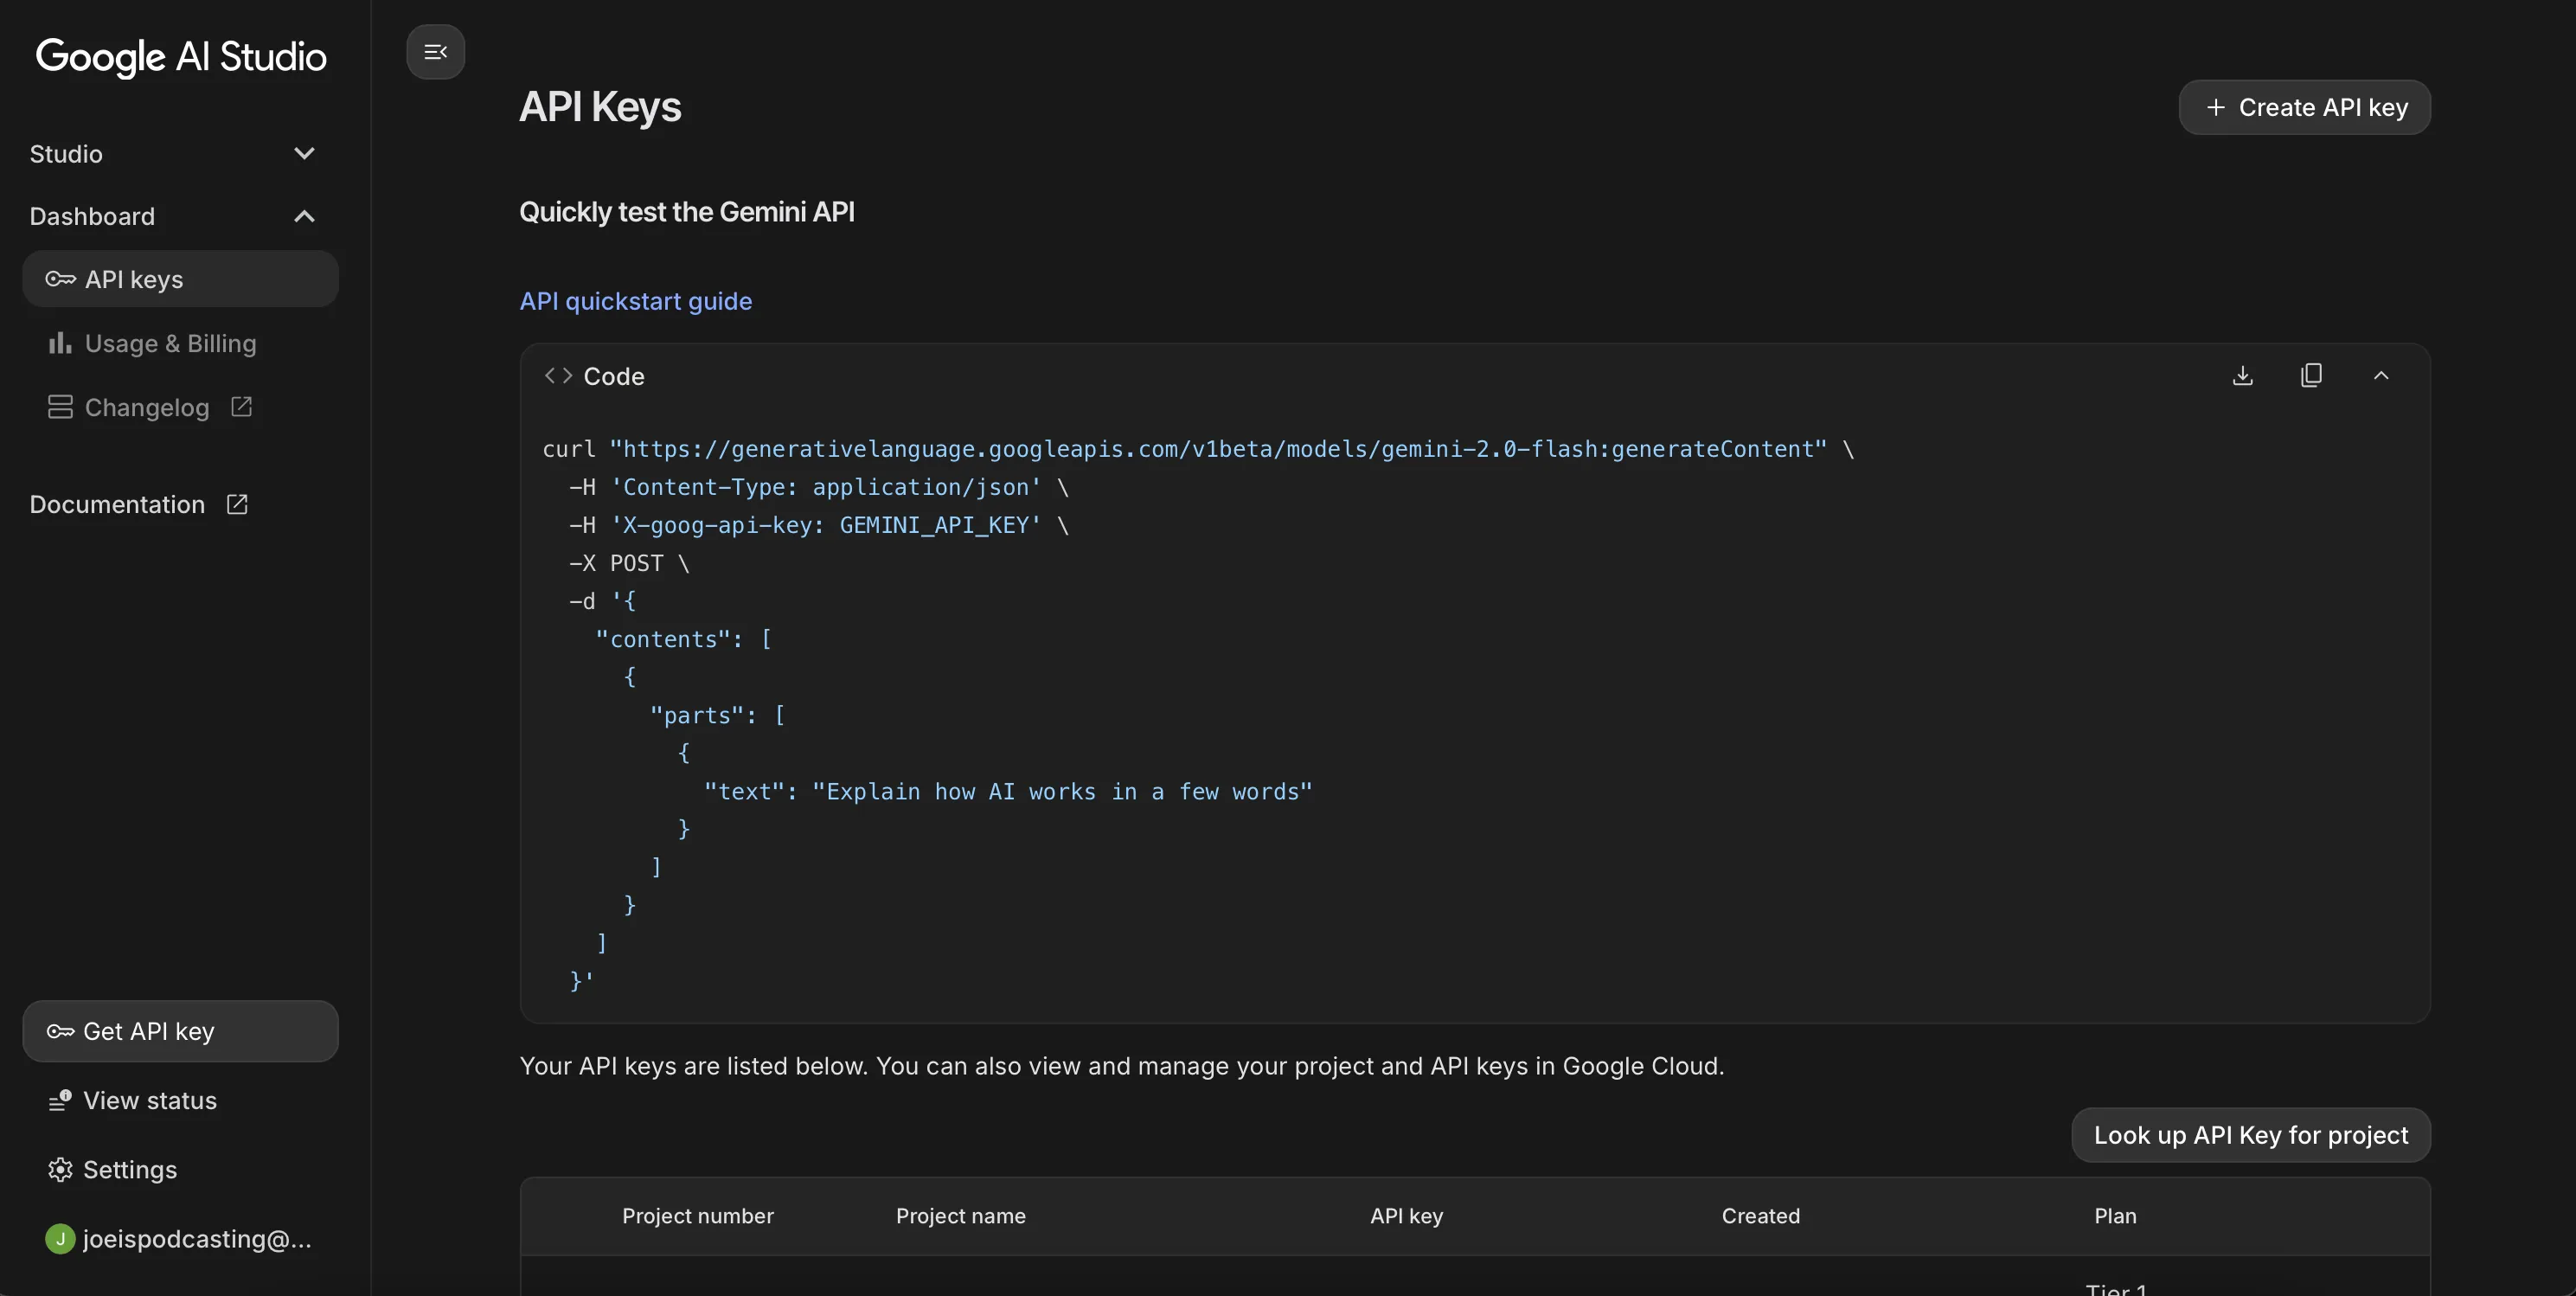This screenshot has height=1296, width=2576.
Task: Sort table by the Created column
Action: [x=1760, y=1216]
